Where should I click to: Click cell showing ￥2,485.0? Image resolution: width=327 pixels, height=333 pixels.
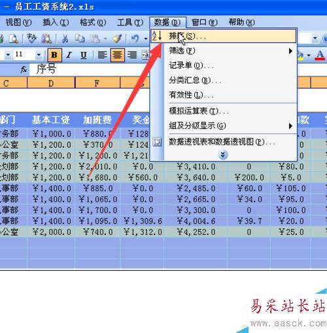point(196,188)
